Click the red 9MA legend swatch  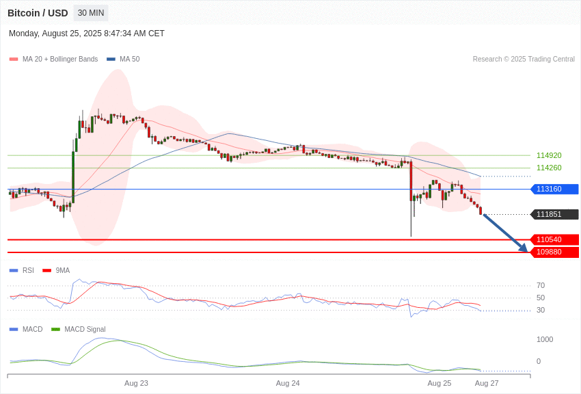pyautogui.click(x=47, y=271)
